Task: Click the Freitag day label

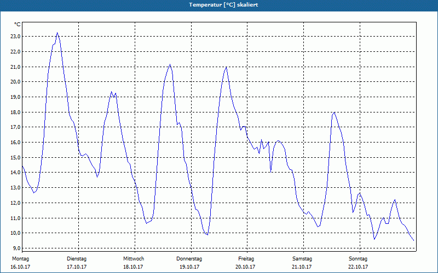Action: tap(246, 259)
